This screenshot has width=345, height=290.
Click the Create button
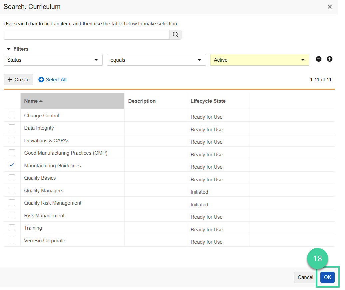click(x=18, y=80)
